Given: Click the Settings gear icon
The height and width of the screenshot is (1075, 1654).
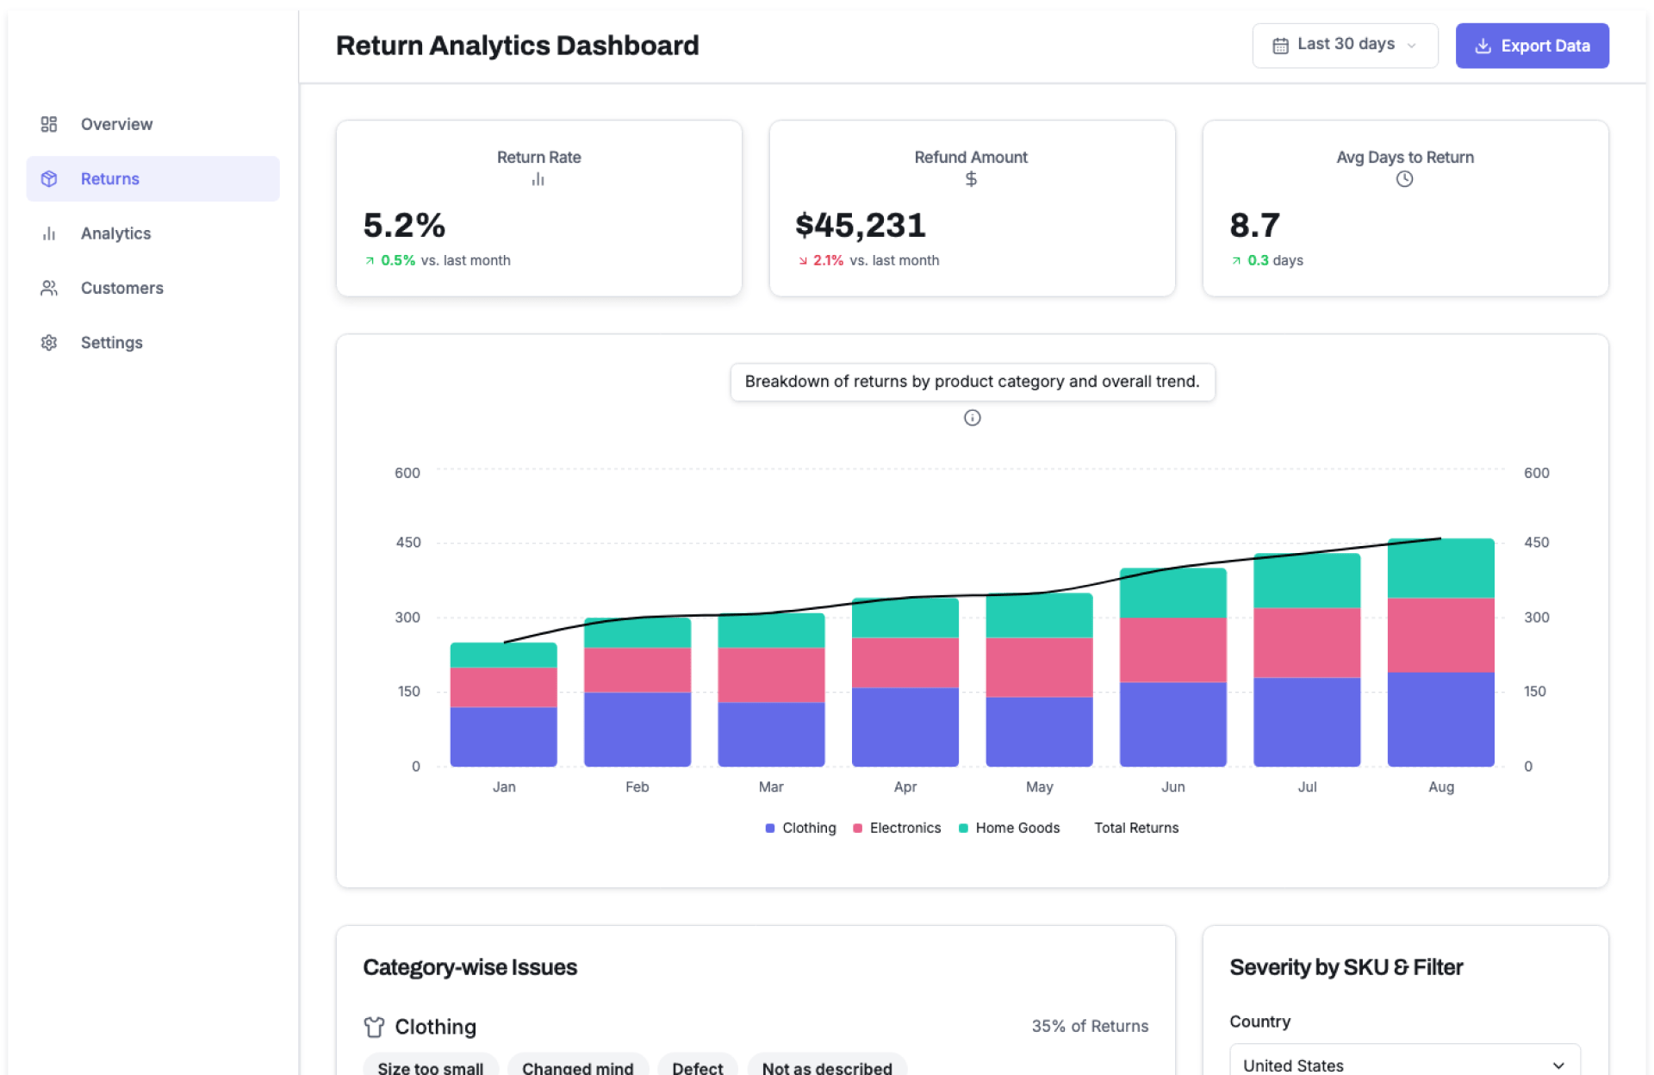Looking at the screenshot, I should tap(49, 342).
